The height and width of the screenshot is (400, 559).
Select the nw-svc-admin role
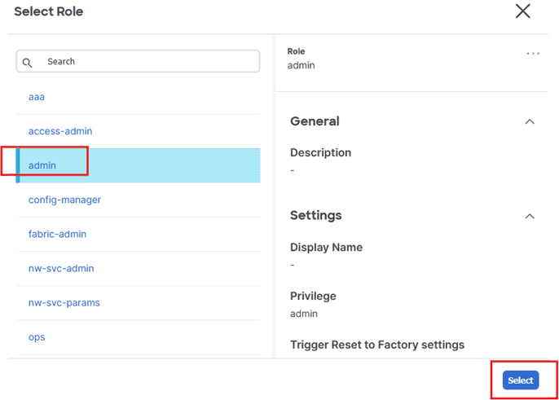pos(60,268)
